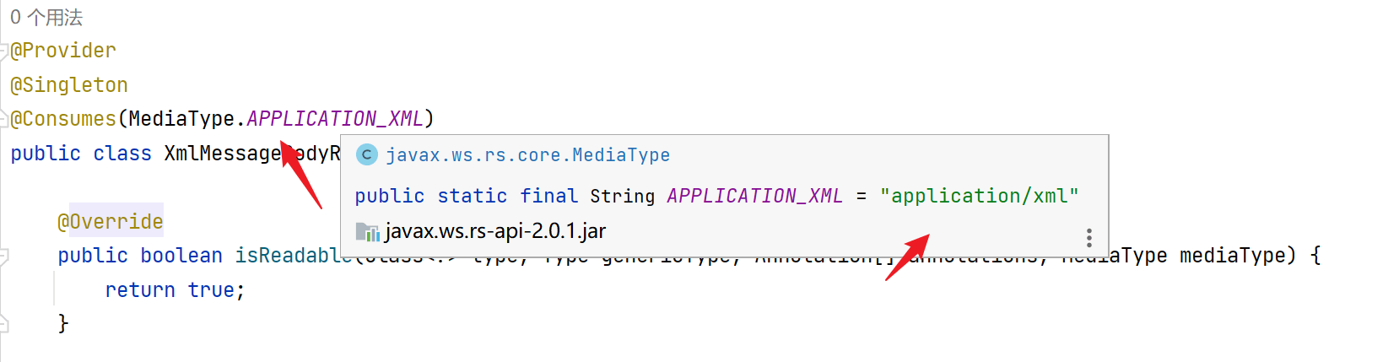Click the @Consumes annotation

coord(63,119)
